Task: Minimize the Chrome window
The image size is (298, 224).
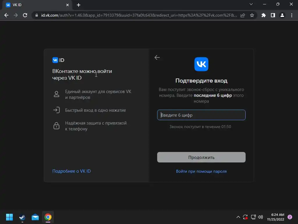Action: click(x=265, y=4)
